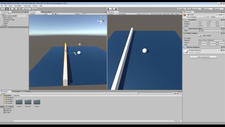Toggle Mute Audio in Game view
This screenshot has height=127, width=225.
(x=166, y=14)
